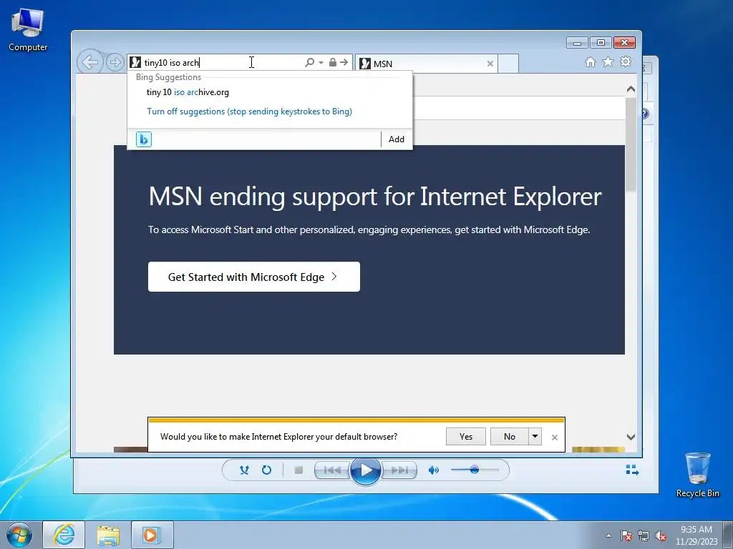The image size is (733, 549).
Task: Click the muted speaker tray icon
Action: [661, 535]
